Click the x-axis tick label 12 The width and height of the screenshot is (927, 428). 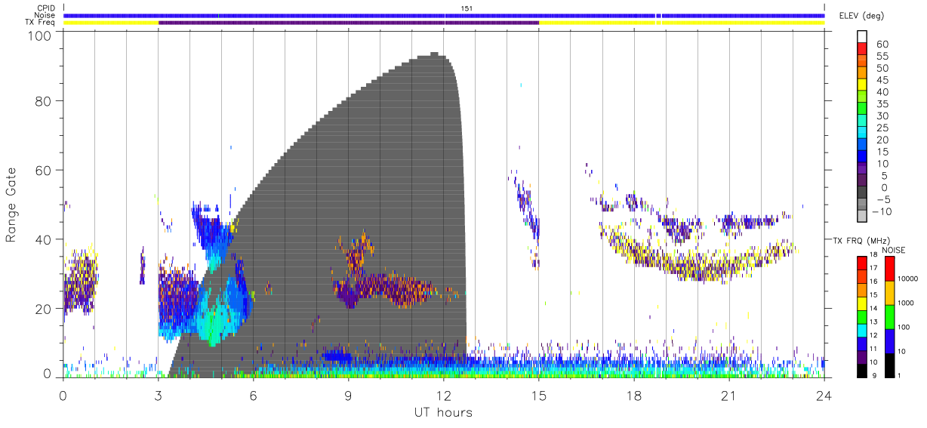(443, 395)
